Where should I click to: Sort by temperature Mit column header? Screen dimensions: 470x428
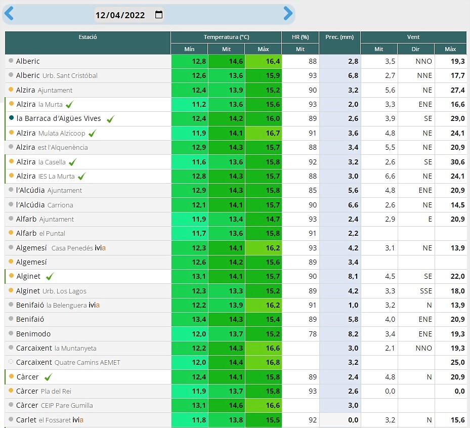click(x=226, y=49)
